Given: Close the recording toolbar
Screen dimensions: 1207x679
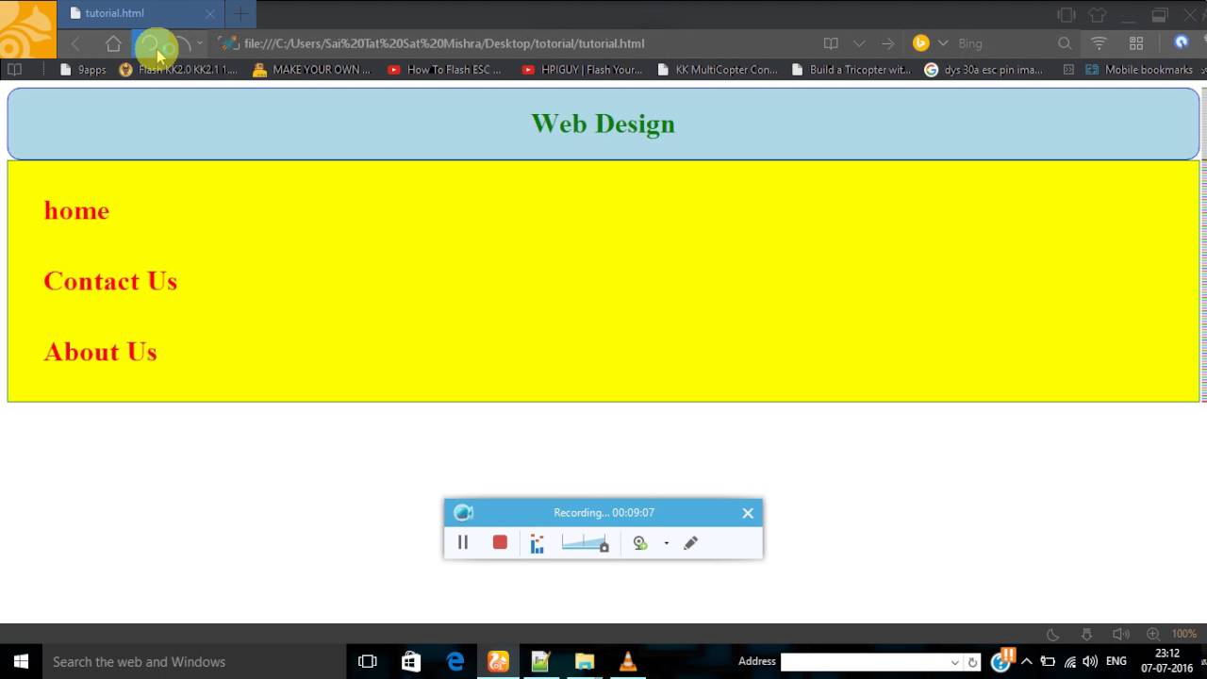Looking at the screenshot, I should (748, 513).
